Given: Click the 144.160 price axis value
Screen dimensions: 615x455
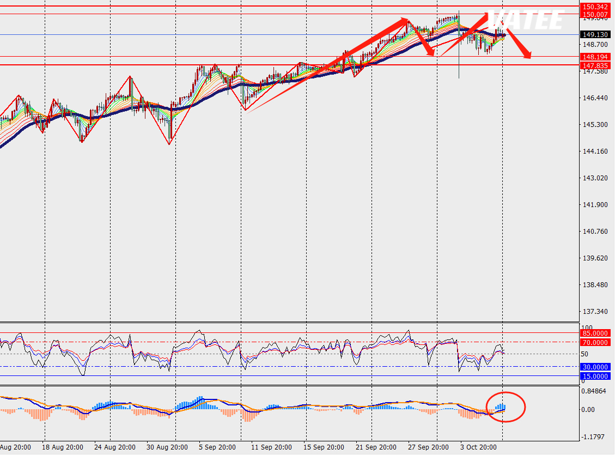Looking at the screenshot, I should (595, 151).
